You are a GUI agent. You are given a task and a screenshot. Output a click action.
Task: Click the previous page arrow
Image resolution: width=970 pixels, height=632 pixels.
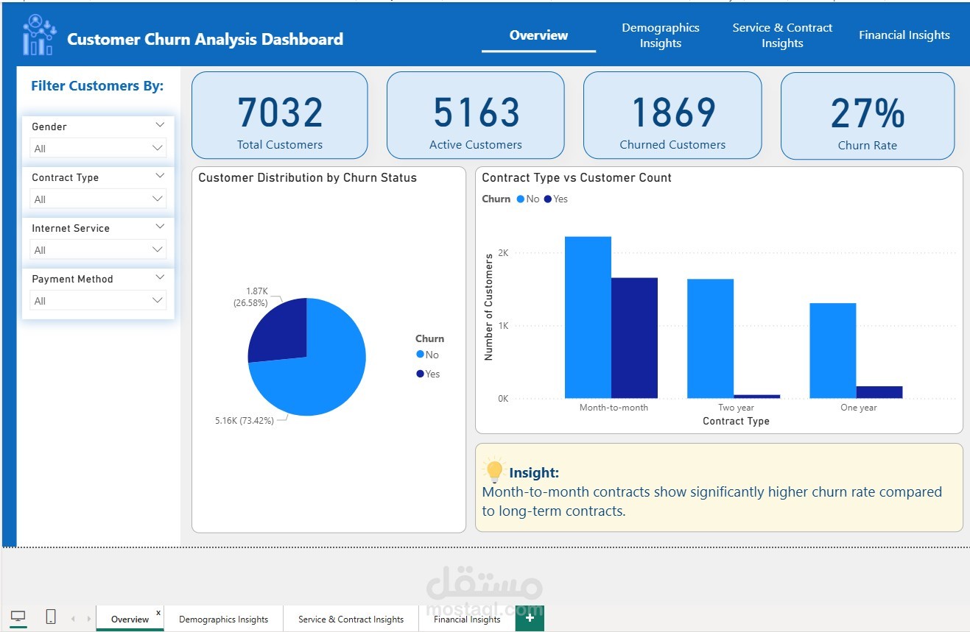tap(73, 619)
